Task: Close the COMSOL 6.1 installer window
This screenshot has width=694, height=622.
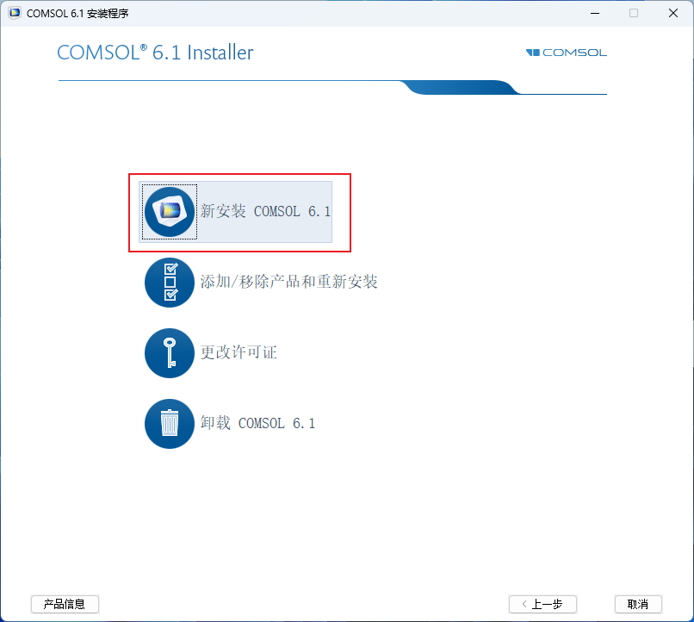Action: 673,13
